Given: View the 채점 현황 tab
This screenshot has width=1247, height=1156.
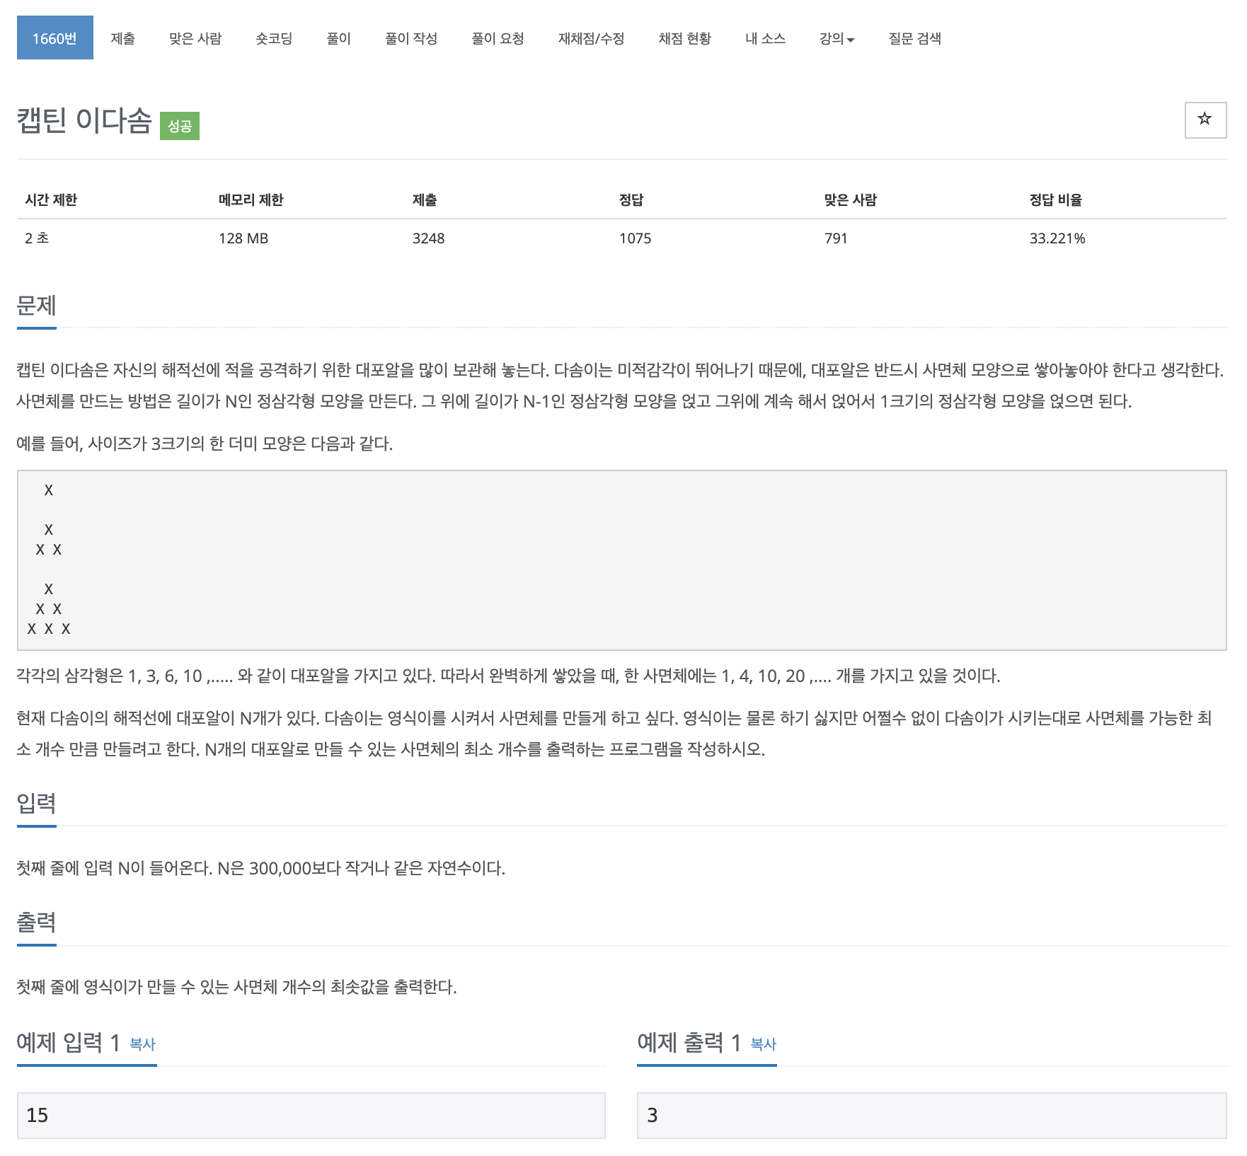Looking at the screenshot, I should [685, 38].
